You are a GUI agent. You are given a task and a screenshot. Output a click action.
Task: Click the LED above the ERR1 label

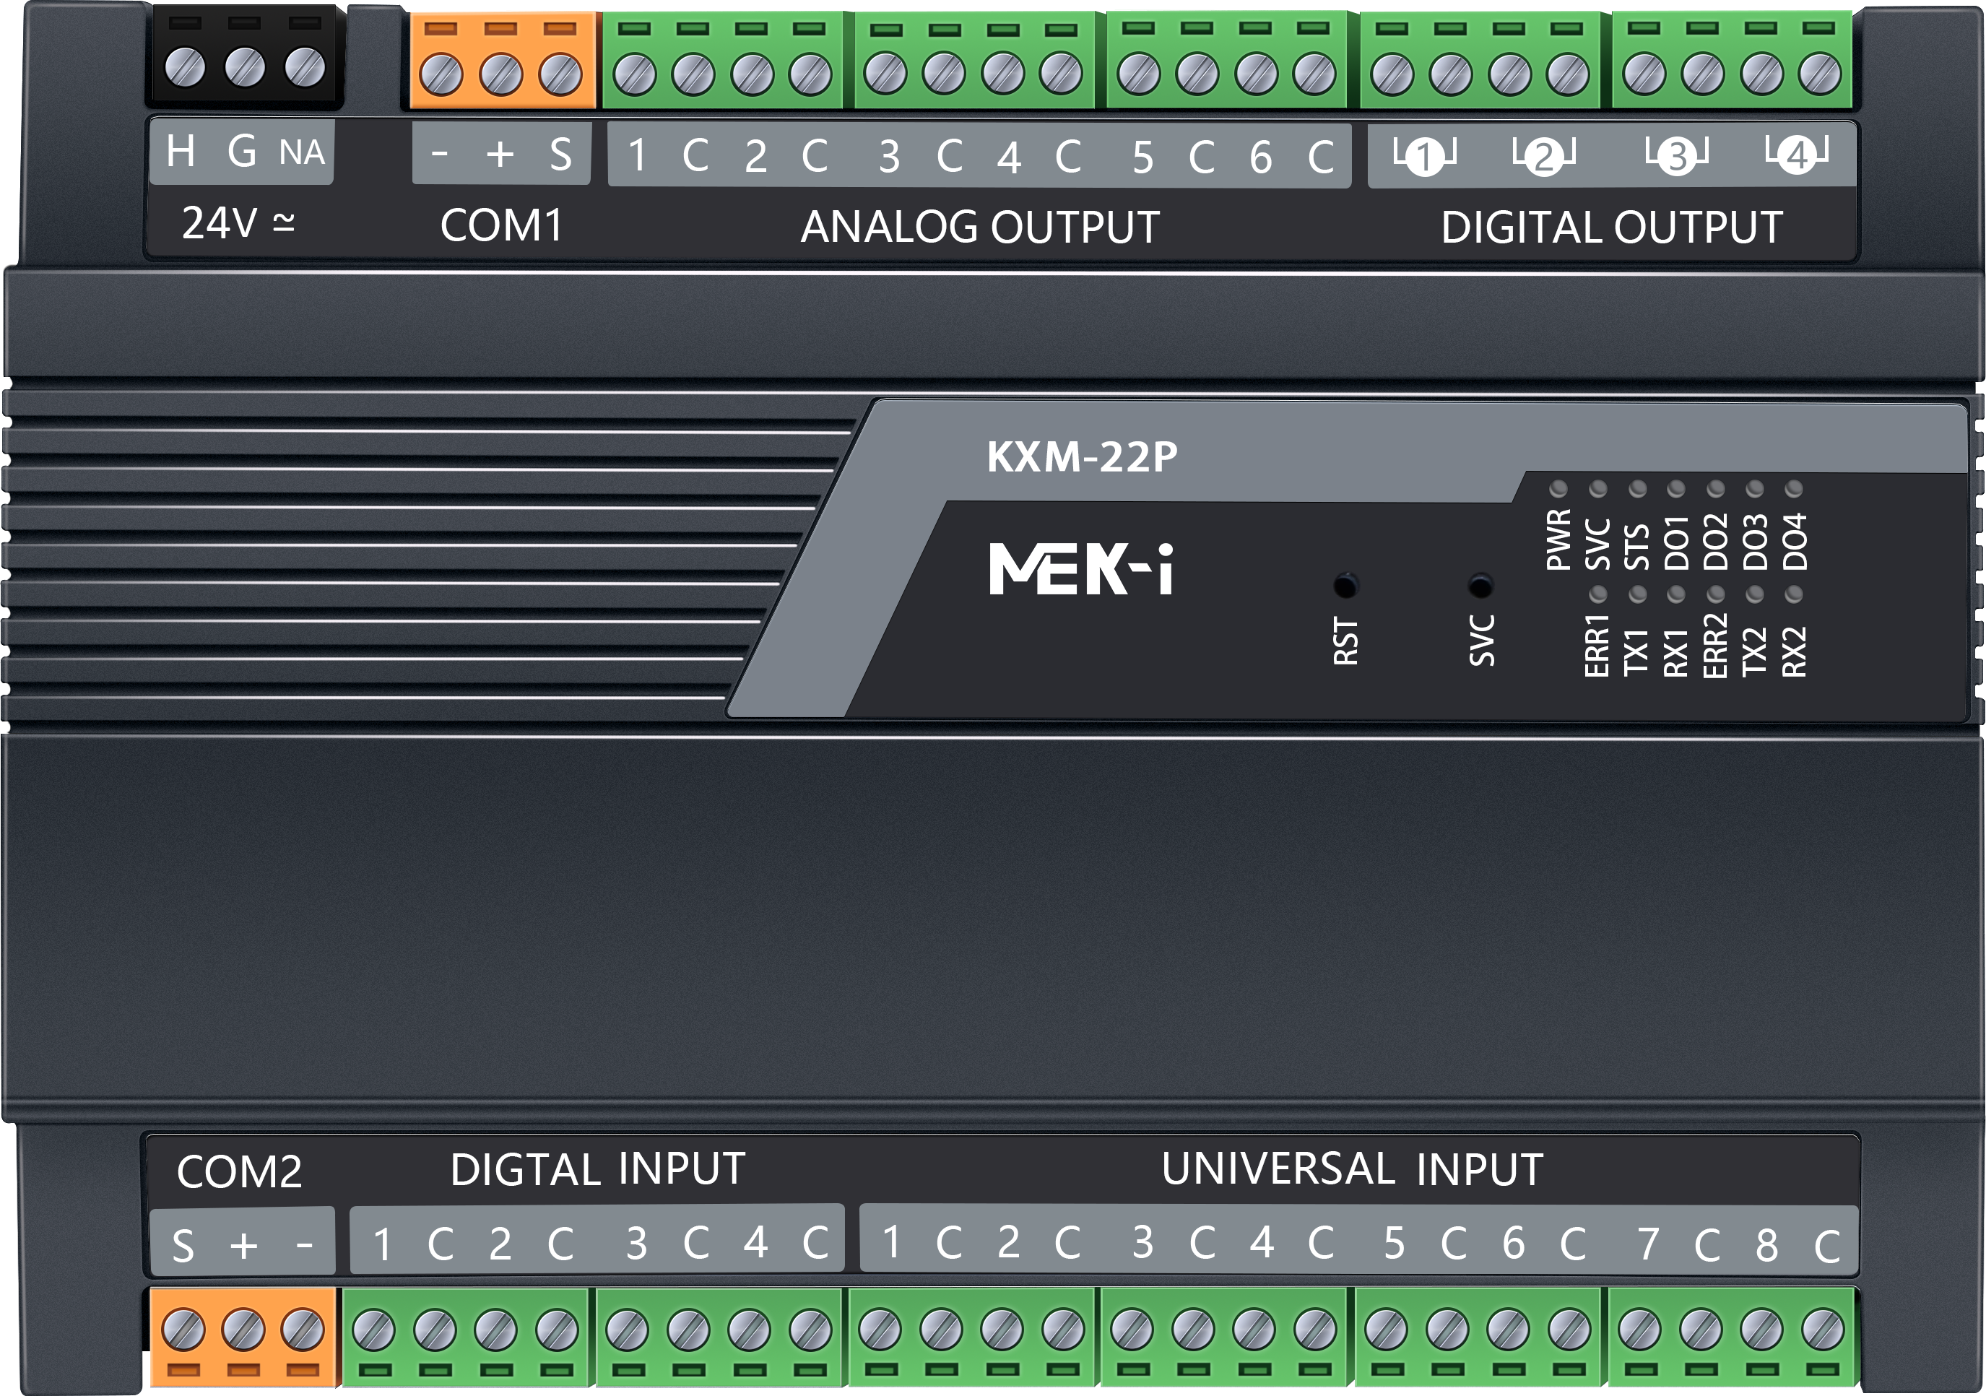[1598, 595]
